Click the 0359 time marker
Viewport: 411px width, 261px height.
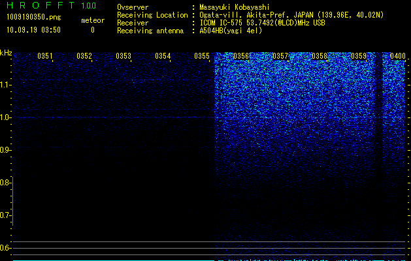359,56
